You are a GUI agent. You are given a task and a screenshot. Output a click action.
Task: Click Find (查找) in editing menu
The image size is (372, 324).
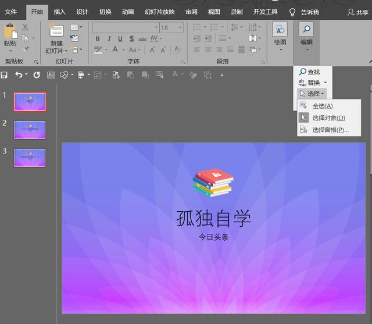click(309, 72)
